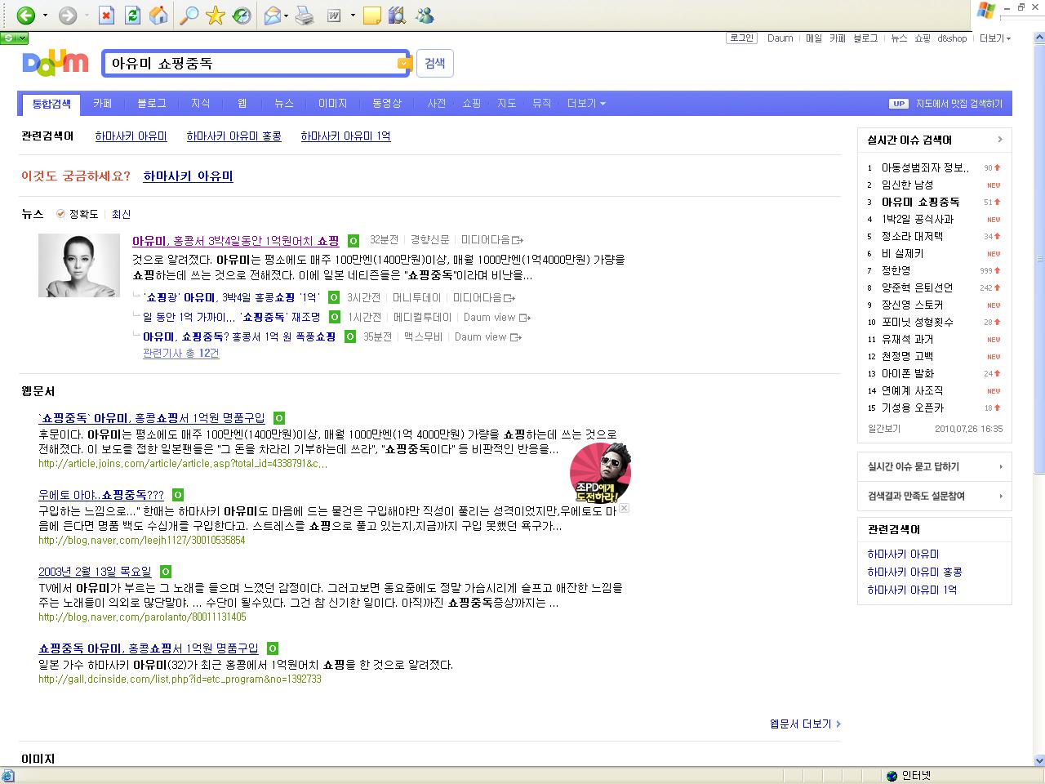Click the Windows flag logo at top right
Image resolution: width=1045 pixels, height=784 pixels.
tap(986, 11)
